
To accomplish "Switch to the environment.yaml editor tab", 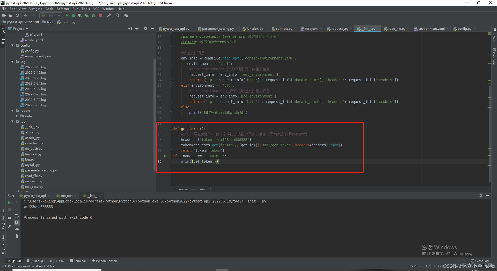I will [x=431, y=29].
